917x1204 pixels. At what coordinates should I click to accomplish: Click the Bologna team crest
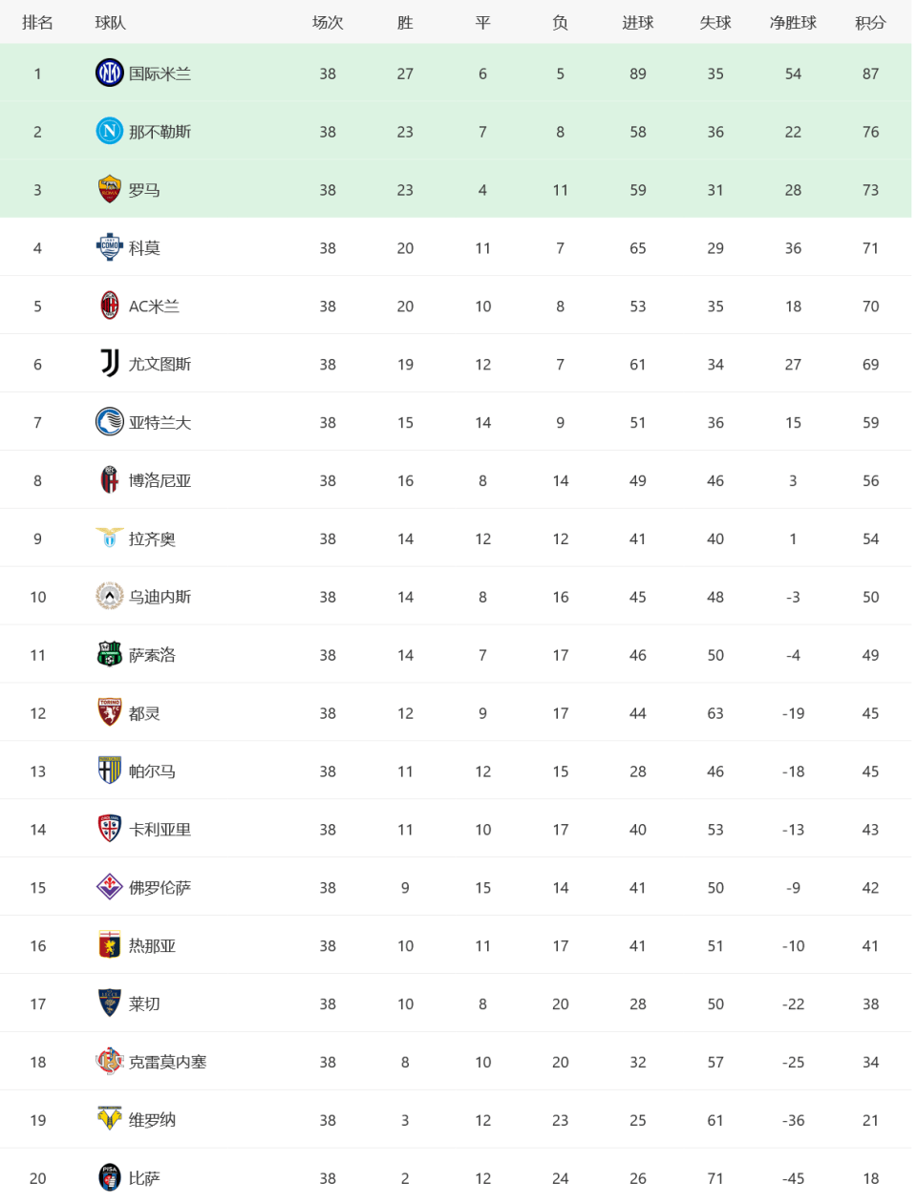[x=110, y=480]
